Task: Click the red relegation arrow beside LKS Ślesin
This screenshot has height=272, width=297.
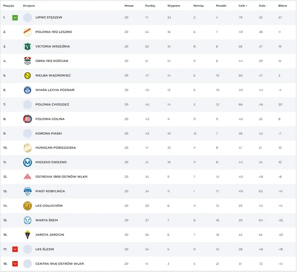Action: (x=15, y=249)
